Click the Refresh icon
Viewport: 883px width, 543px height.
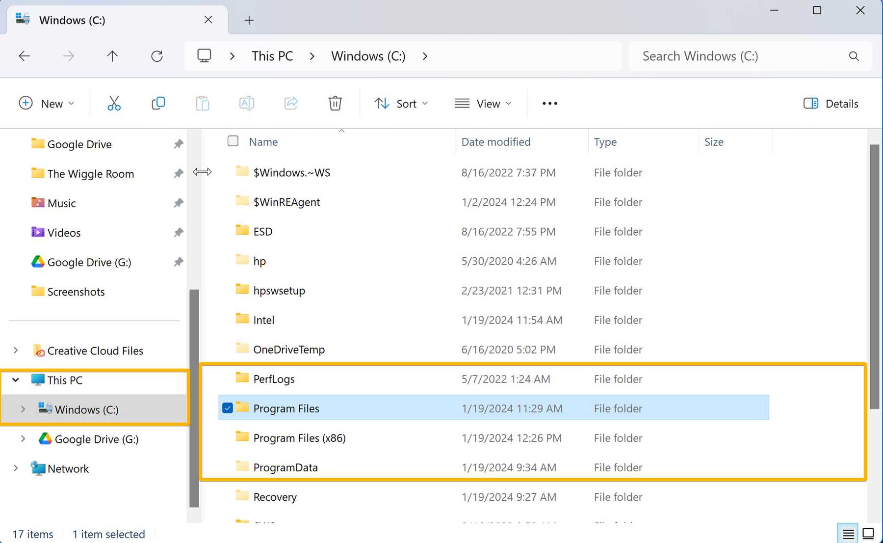click(157, 56)
